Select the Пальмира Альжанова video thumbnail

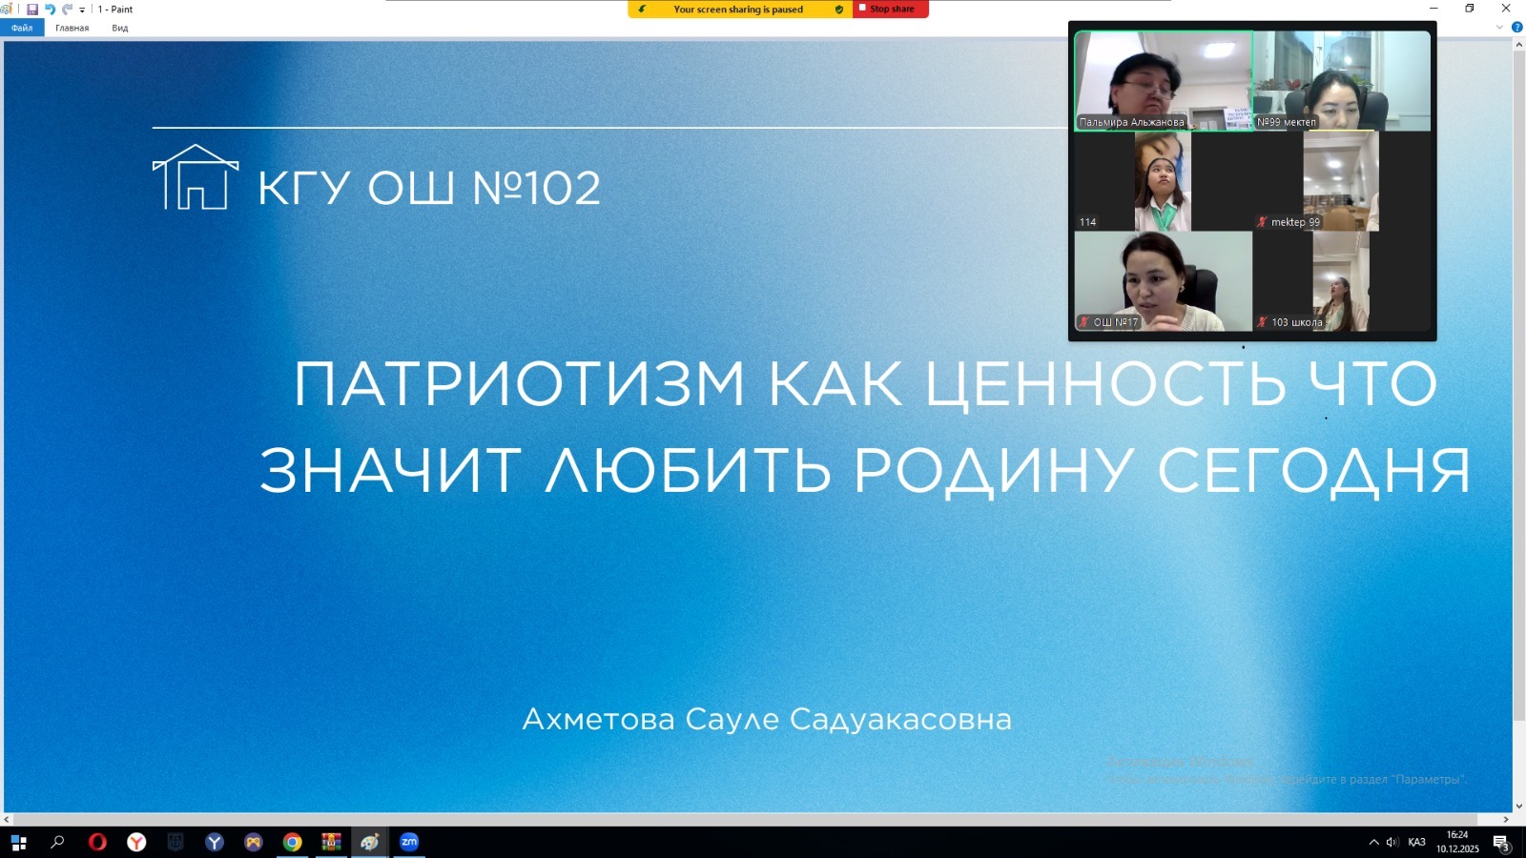(x=1163, y=80)
